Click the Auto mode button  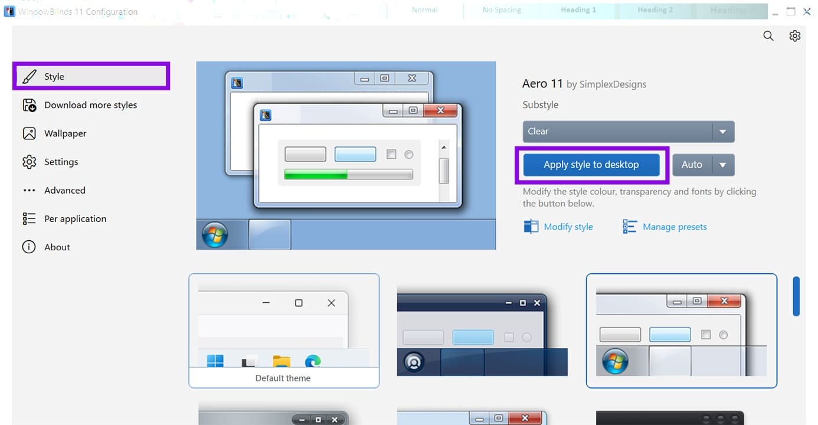point(692,165)
